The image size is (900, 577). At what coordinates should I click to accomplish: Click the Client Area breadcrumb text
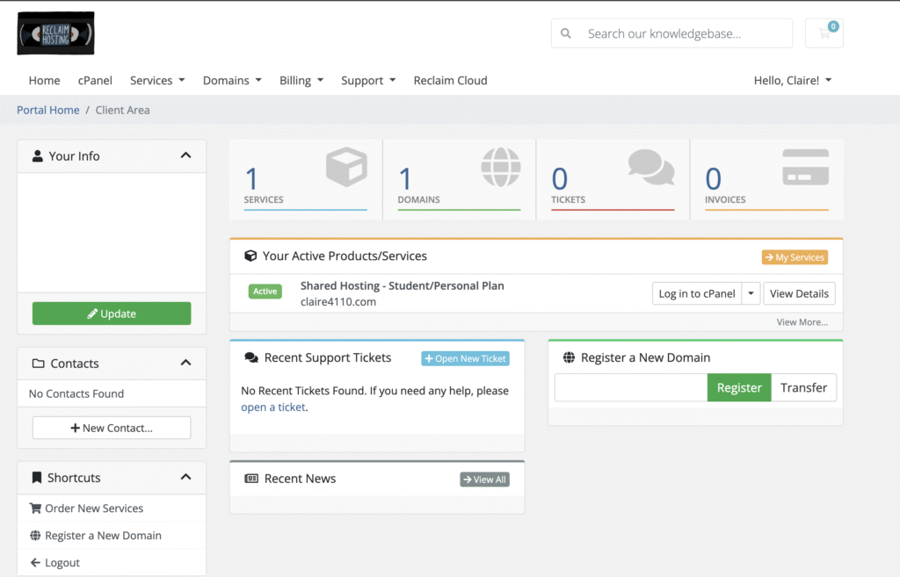(122, 110)
